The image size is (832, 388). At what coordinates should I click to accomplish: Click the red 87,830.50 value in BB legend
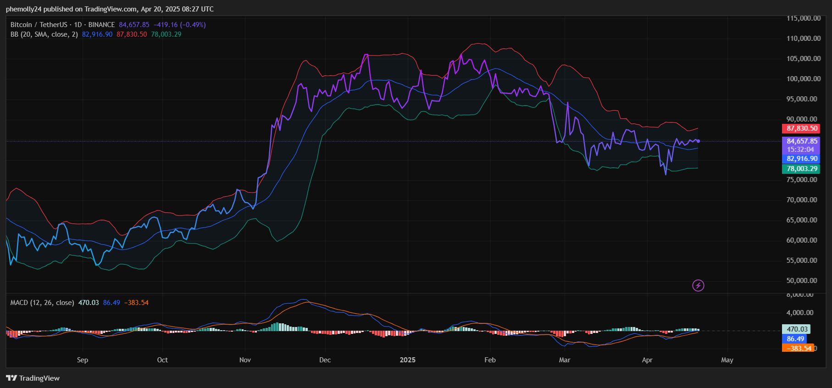click(x=132, y=34)
